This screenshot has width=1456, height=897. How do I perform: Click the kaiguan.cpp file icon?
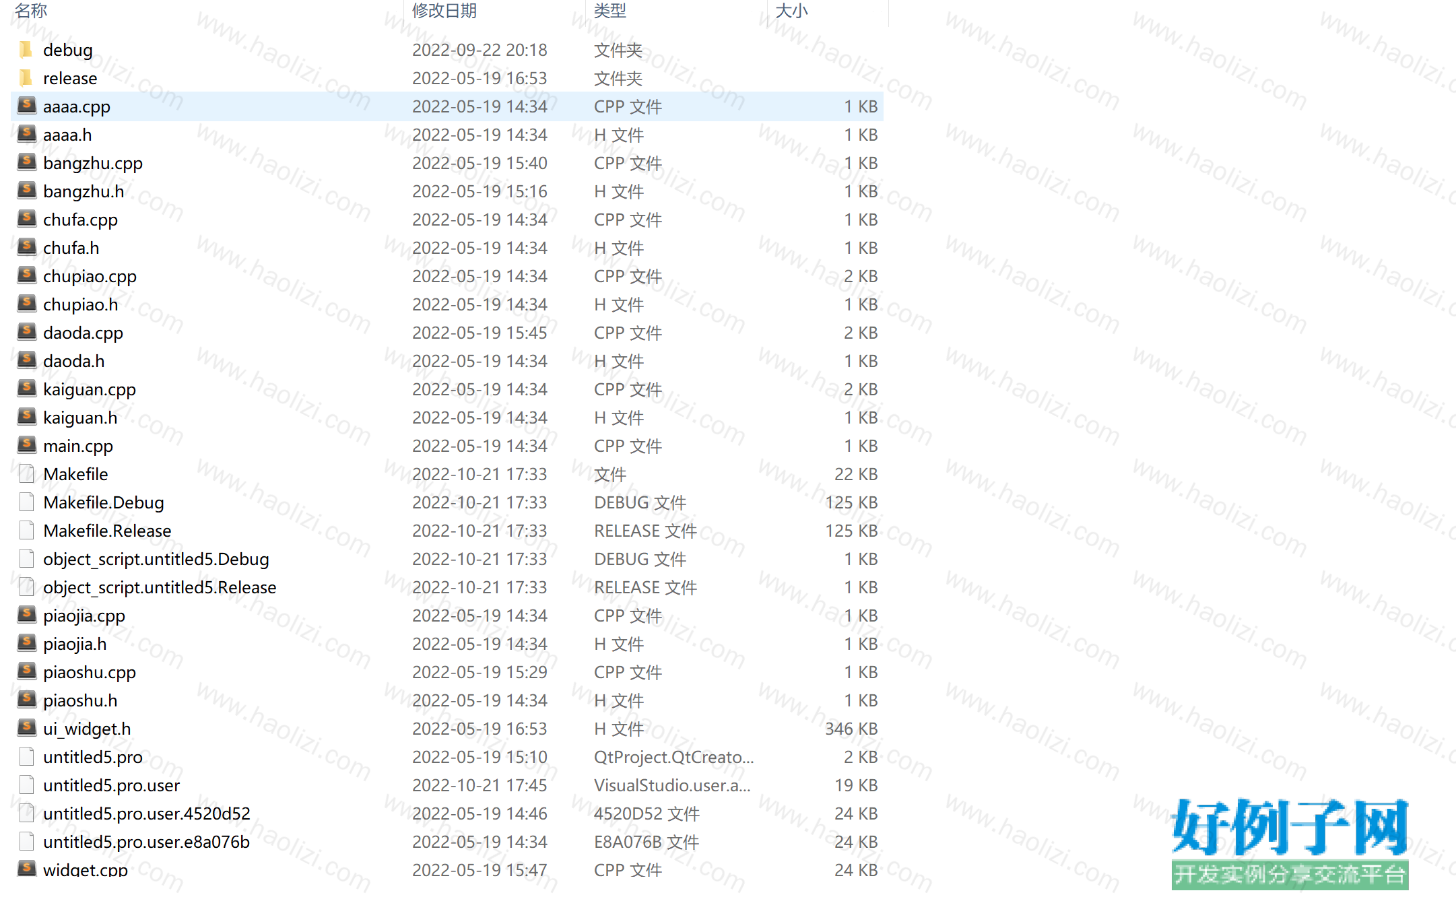coord(26,389)
